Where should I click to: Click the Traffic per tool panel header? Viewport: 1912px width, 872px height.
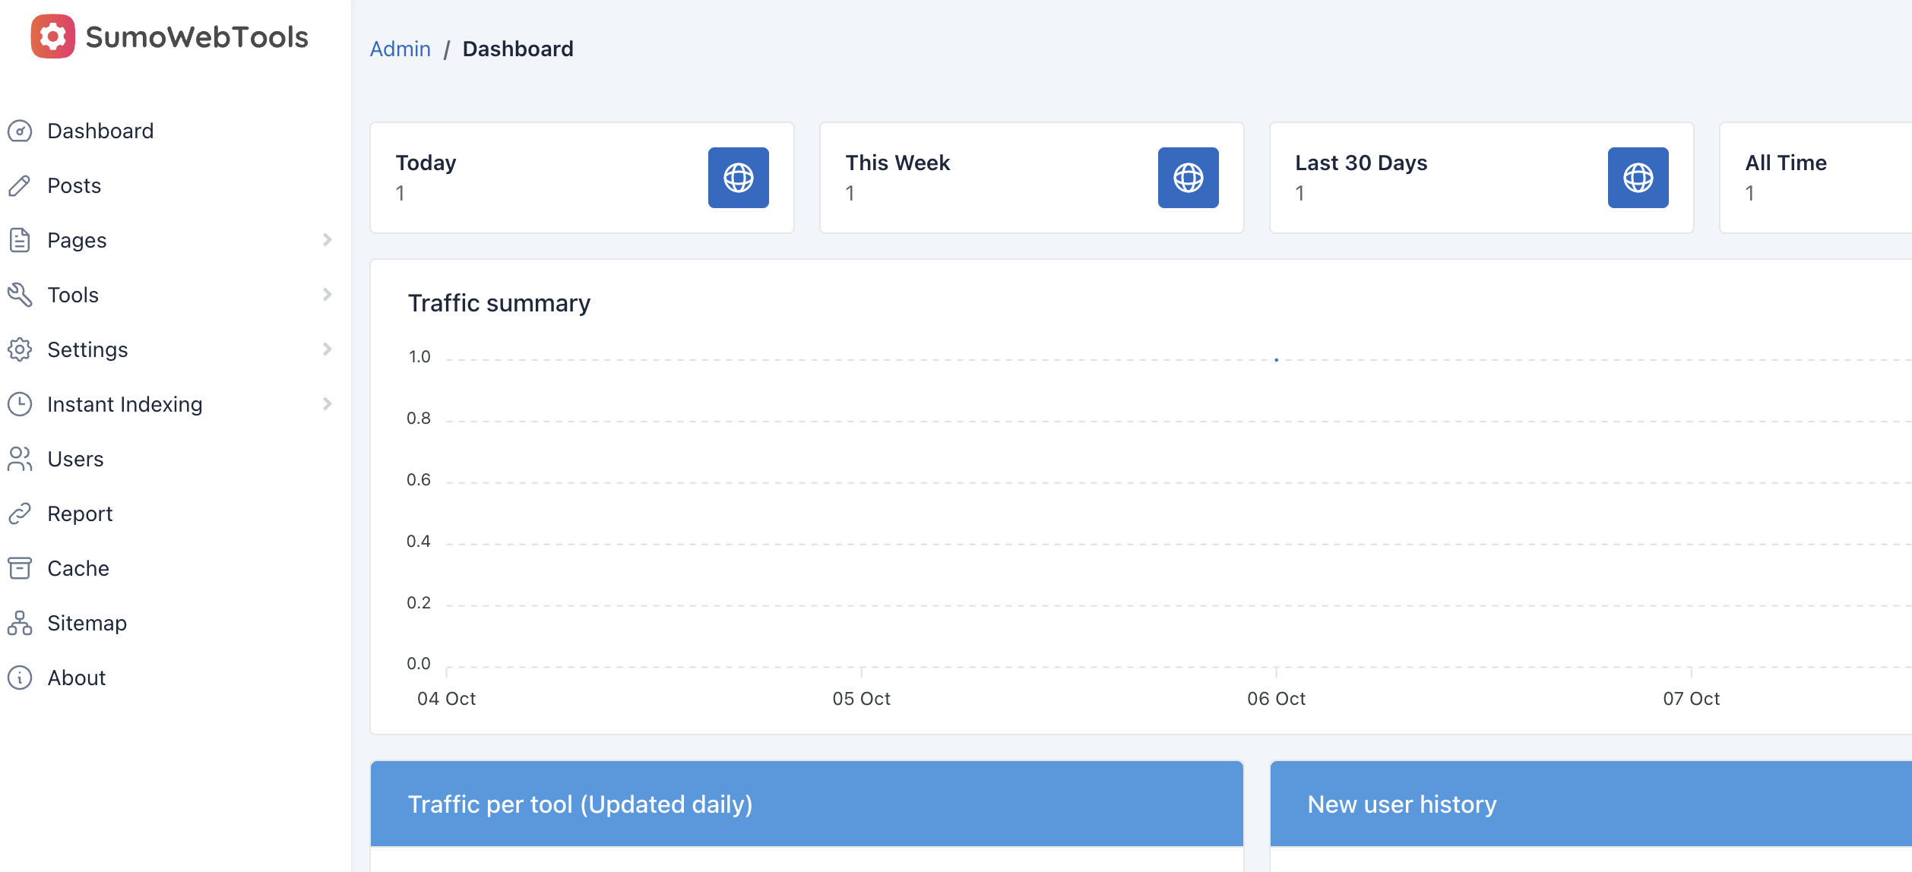[807, 804]
